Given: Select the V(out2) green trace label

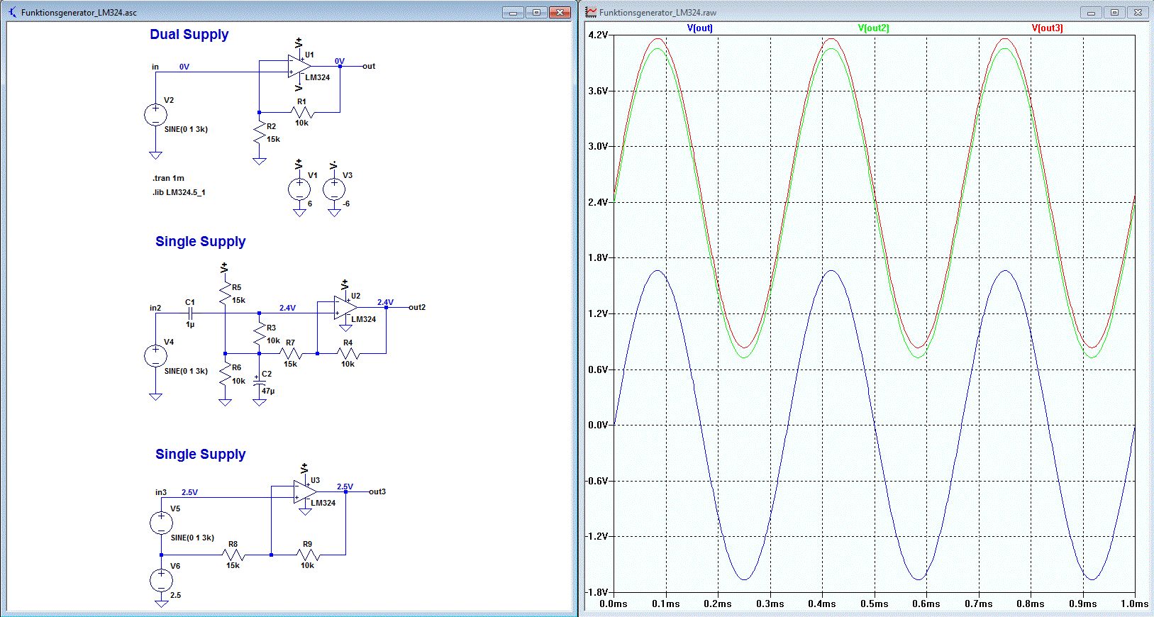Looking at the screenshot, I should (873, 28).
